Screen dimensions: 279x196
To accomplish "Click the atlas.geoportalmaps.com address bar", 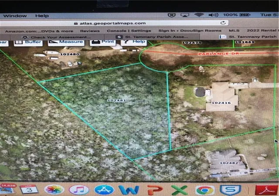I will click(x=114, y=23).
